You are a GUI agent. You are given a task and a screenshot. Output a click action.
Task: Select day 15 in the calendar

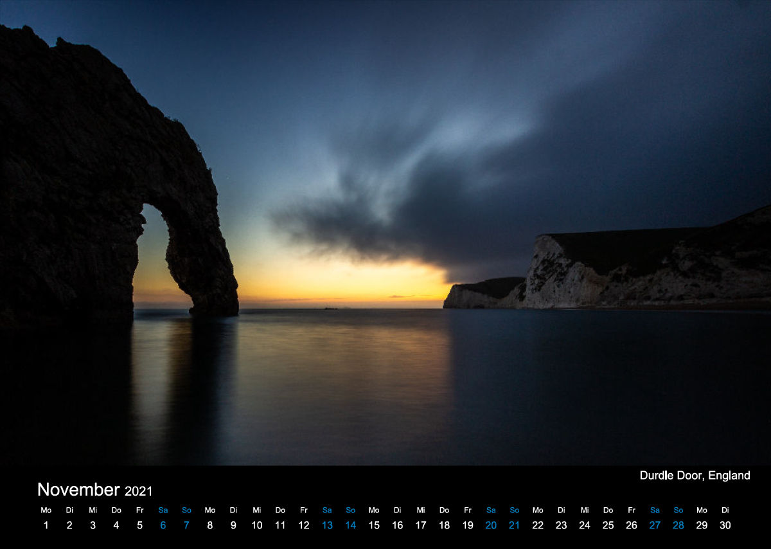(x=374, y=525)
